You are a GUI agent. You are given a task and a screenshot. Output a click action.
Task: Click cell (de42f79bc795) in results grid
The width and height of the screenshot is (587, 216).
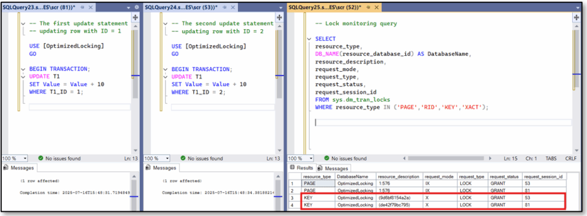coord(399,205)
